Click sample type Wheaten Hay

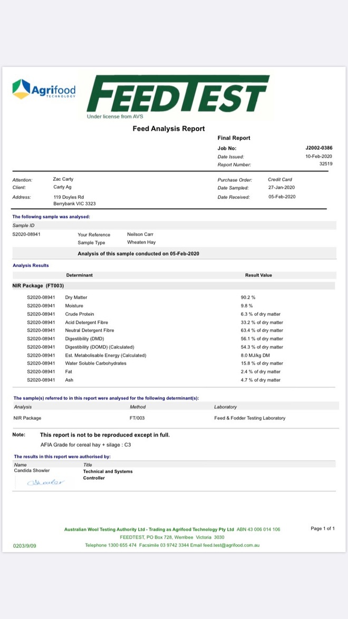pyautogui.click(x=141, y=243)
